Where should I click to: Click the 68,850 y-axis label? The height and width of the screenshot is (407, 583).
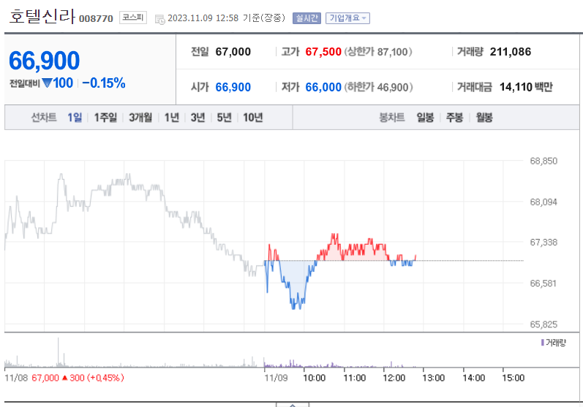click(543, 161)
